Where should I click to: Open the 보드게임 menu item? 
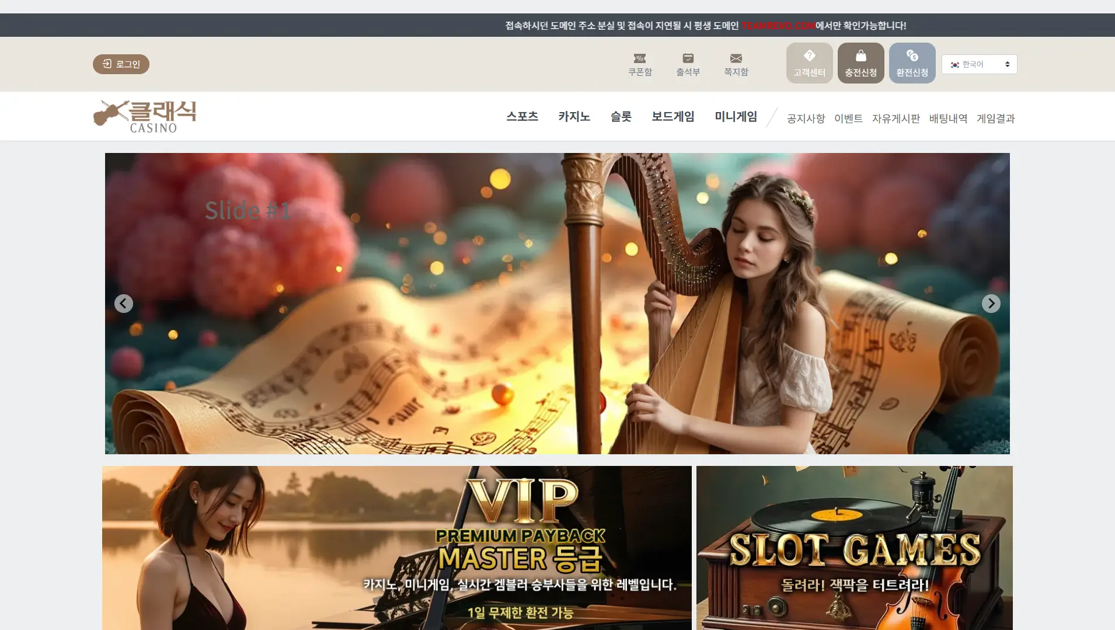tap(673, 117)
